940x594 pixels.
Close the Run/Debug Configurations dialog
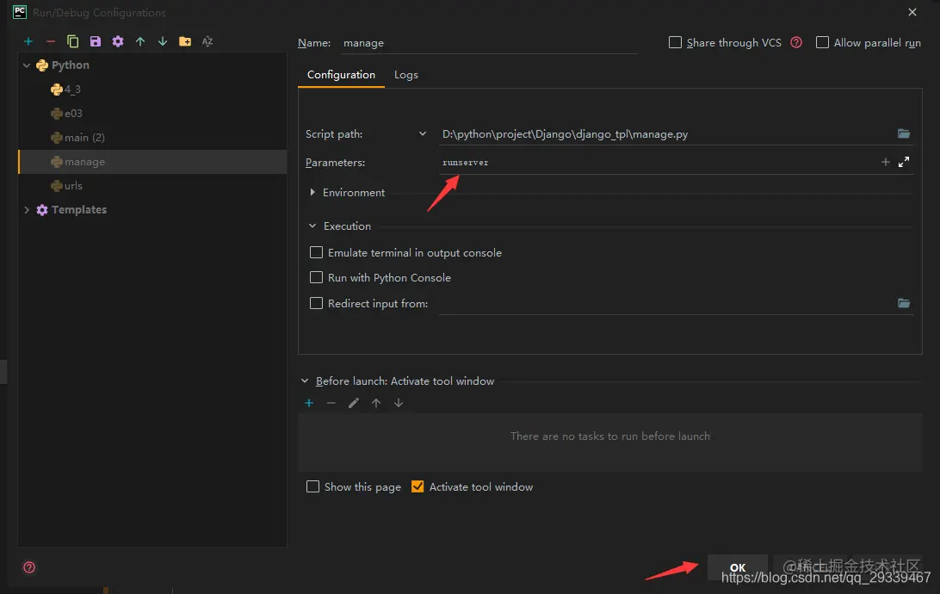click(912, 12)
